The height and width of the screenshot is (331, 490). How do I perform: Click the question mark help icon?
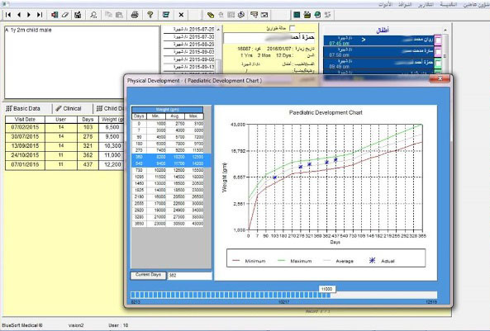[x=150, y=15]
